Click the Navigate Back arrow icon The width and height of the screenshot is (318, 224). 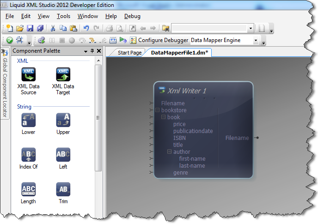[x=143, y=28]
